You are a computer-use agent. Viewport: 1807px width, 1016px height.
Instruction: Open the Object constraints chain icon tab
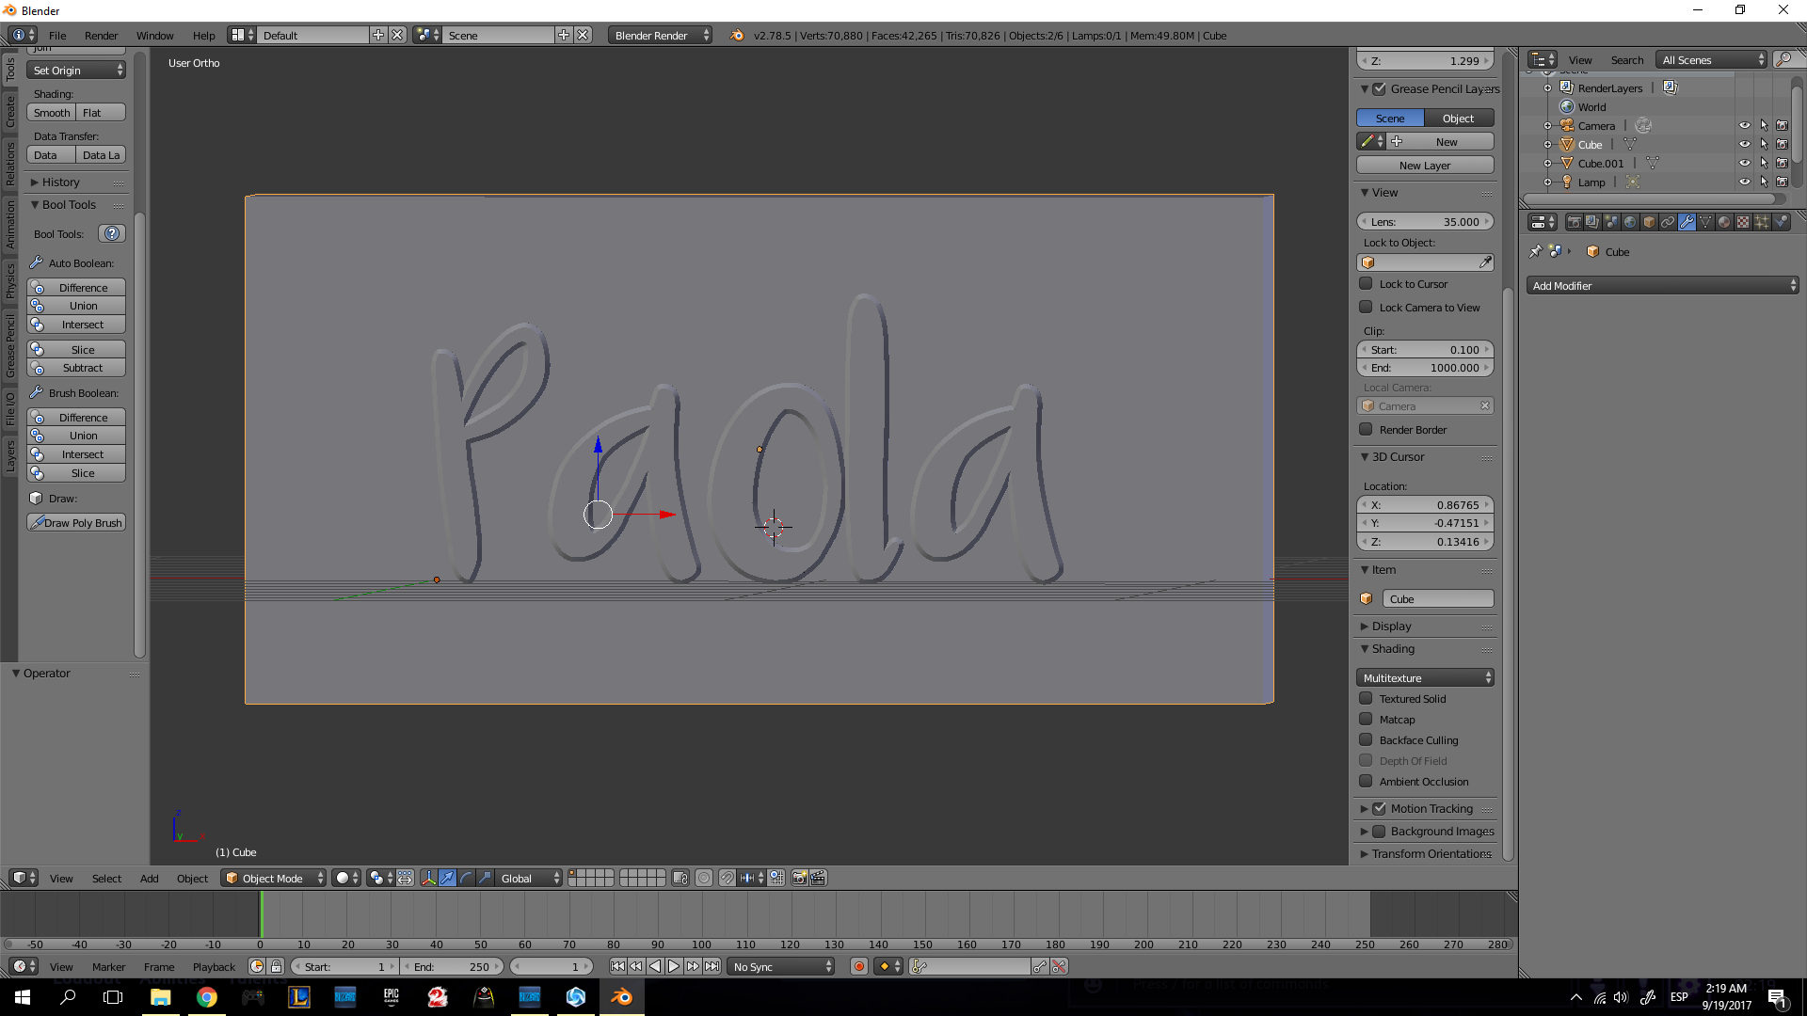click(1668, 222)
